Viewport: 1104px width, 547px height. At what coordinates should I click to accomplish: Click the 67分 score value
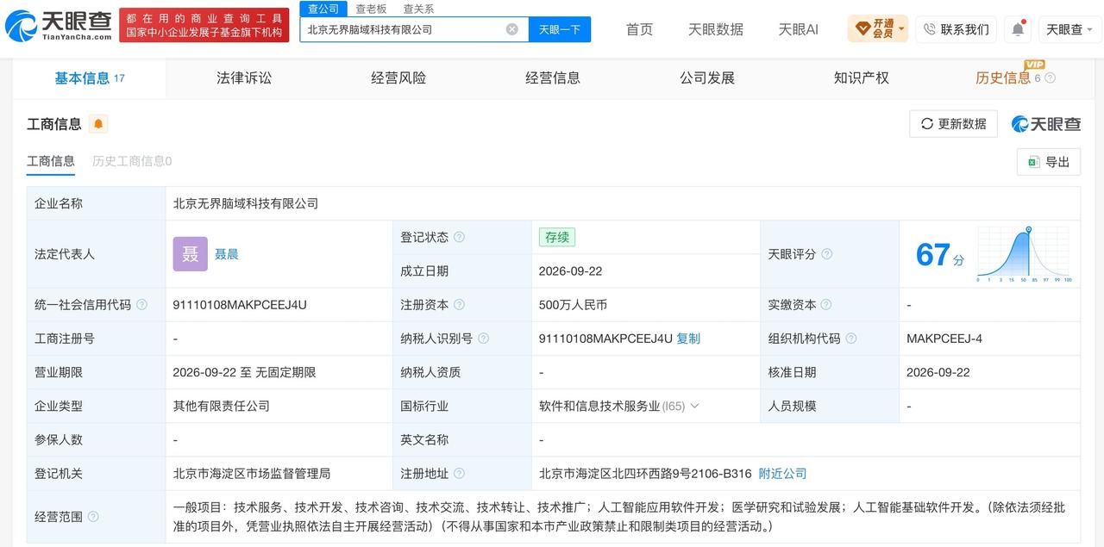940,255
